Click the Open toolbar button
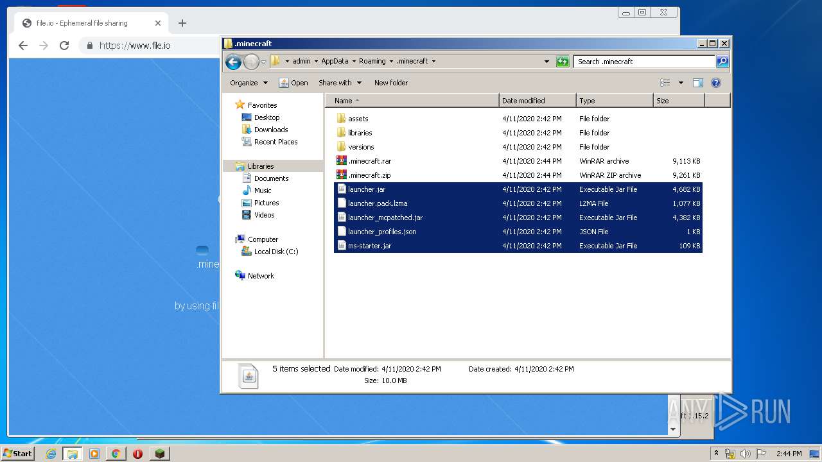The width and height of the screenshot is (822, 462). coord(293,83)
